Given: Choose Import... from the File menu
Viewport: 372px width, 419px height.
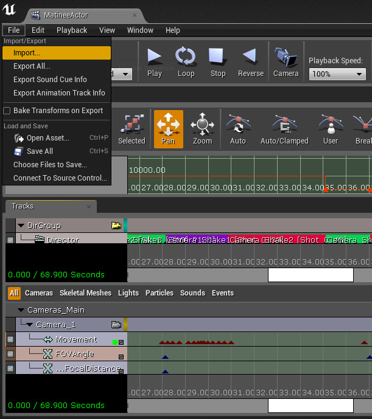Looking at the screenshot, I should coord(27,53).
